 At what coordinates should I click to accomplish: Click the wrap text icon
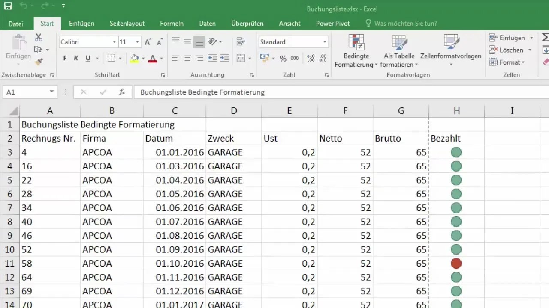click(x=241, y=41)
